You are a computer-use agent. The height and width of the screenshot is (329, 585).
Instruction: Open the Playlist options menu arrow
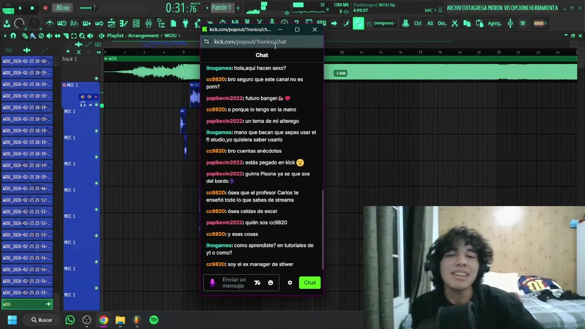tap(5, 36)
